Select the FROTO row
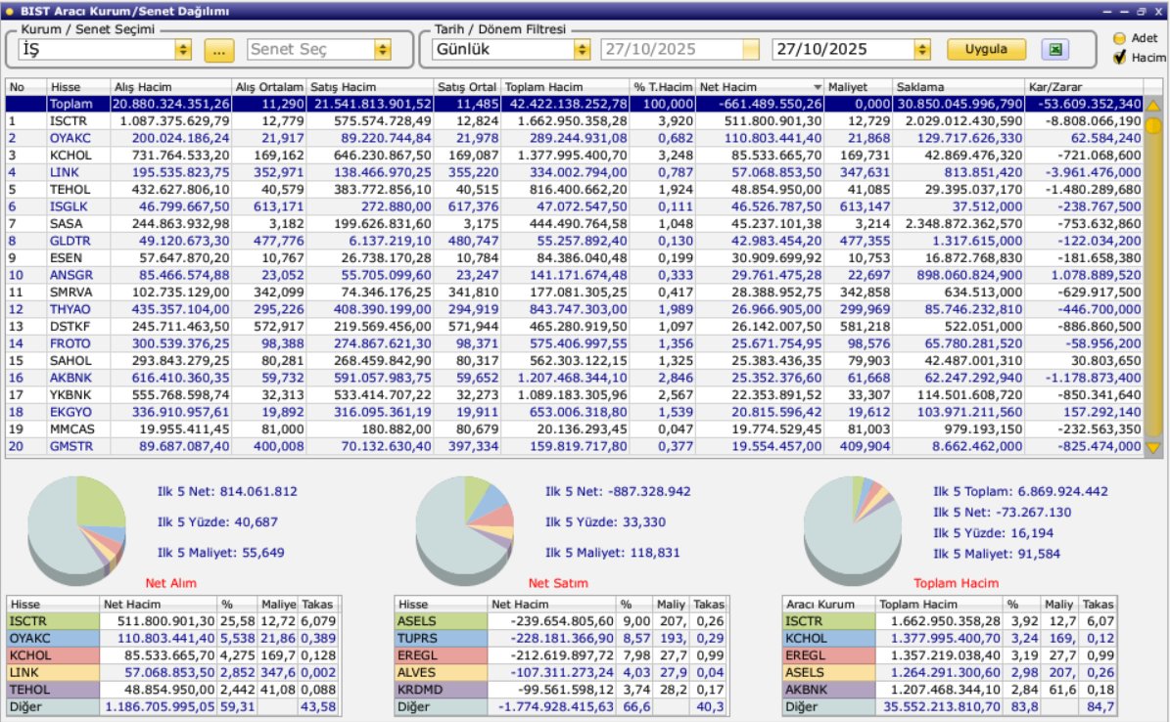Image resolution: width=1170 pixels, height=722 pixels. (575, 343)
